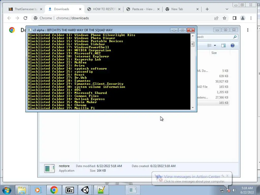Click the volume speaker tray icon
This screenshot has width=260, height=195.
(234, 190)
